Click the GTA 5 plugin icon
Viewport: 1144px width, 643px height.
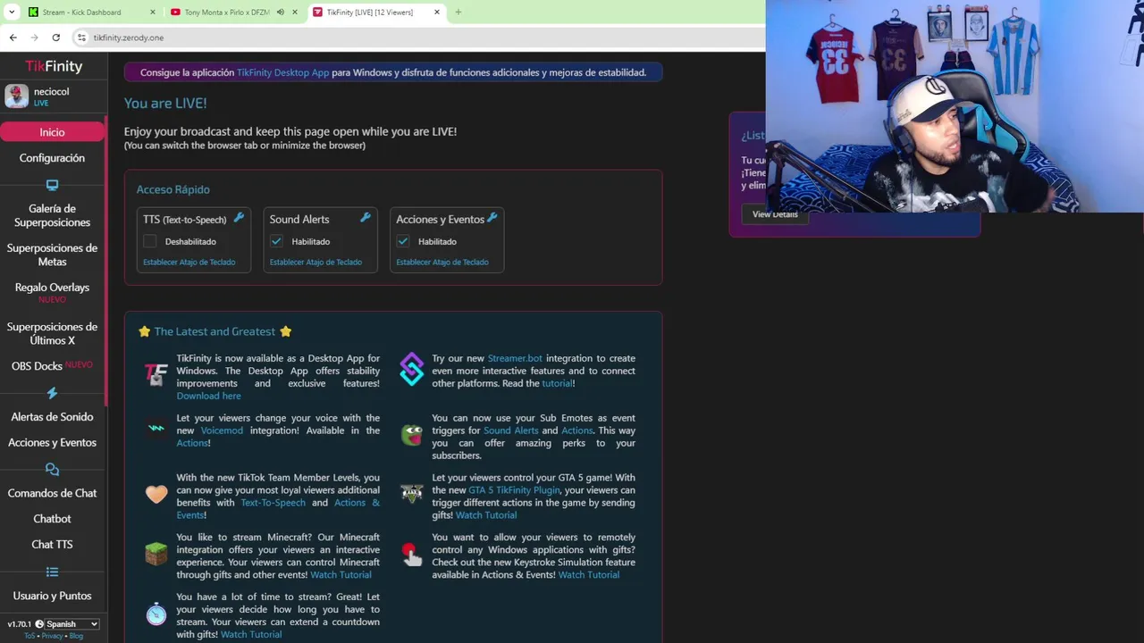click(x=411, y=494)
